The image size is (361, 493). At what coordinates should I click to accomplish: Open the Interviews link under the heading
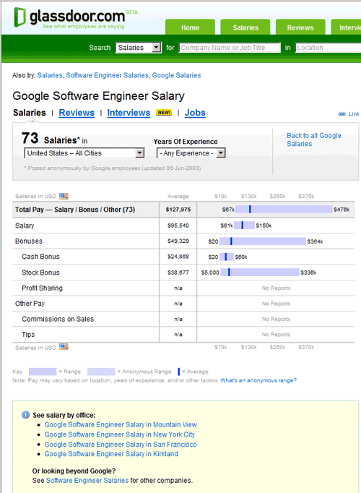[x=129, y=113]
